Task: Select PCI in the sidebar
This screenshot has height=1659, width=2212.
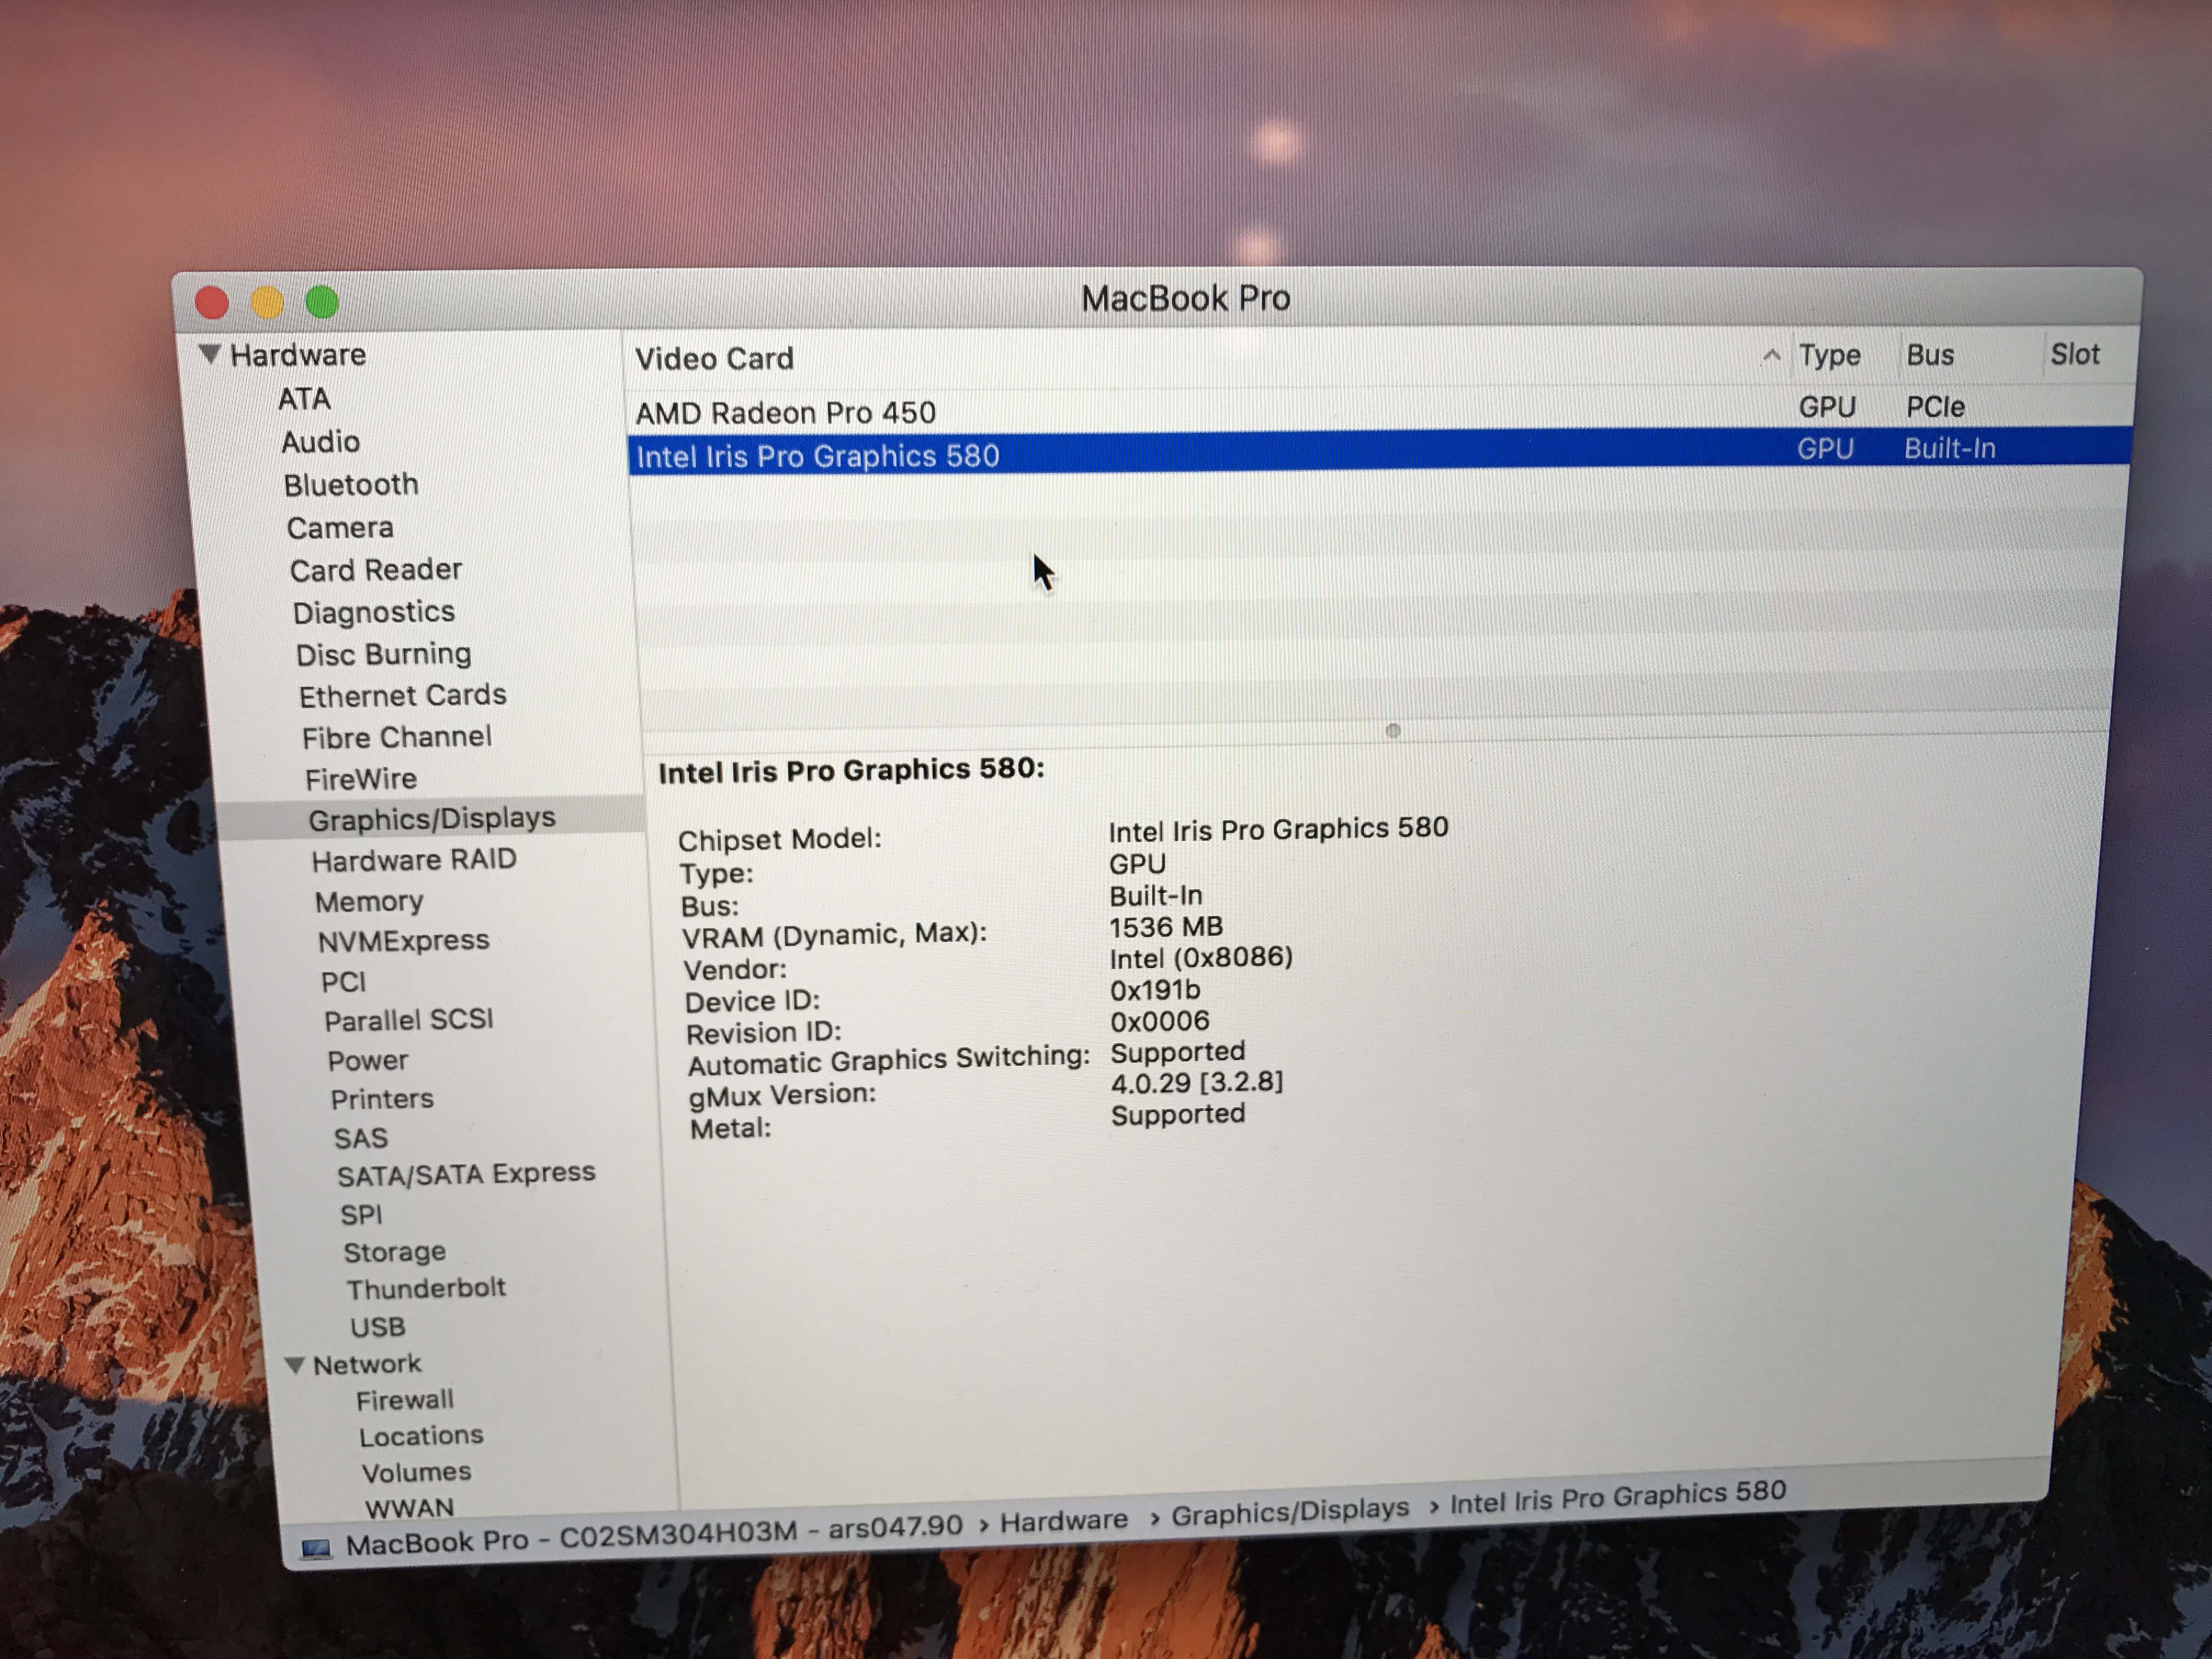Action: tap(343, 982)
